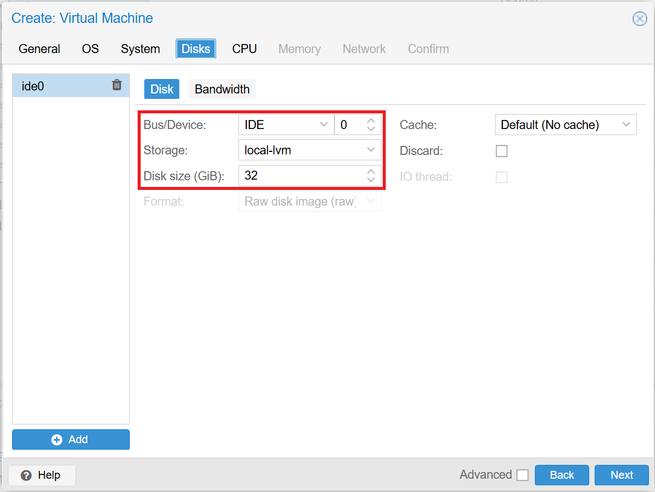Close the Create Virtual Machine dialog
Image resolution: width=655 pixels, height=492 pixels.
point(639,19)
